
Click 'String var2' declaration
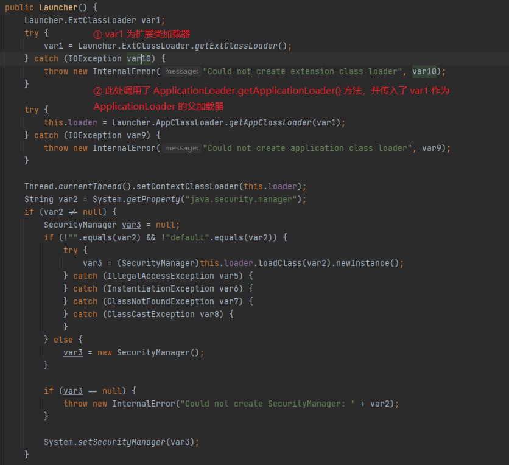click(x=51, y=199)
